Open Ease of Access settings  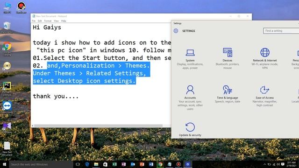tap(264, 96)
